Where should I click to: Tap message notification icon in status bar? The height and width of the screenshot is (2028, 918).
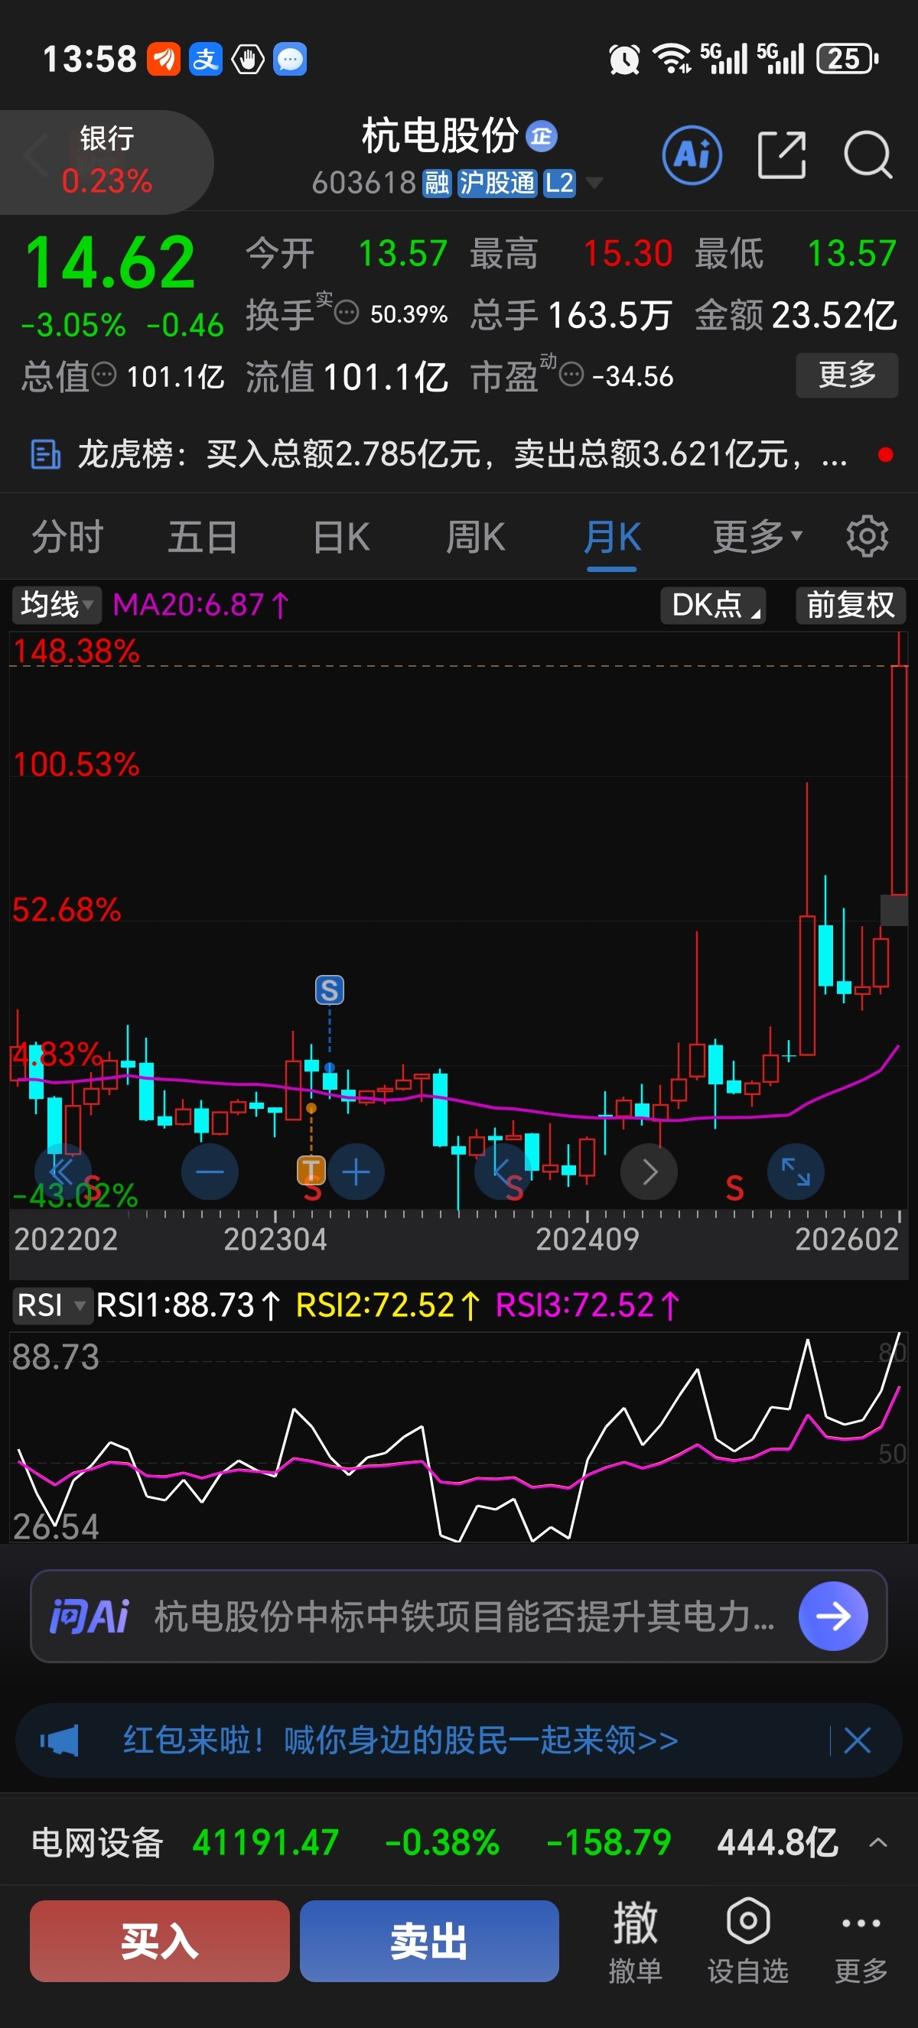coord(290,60)
